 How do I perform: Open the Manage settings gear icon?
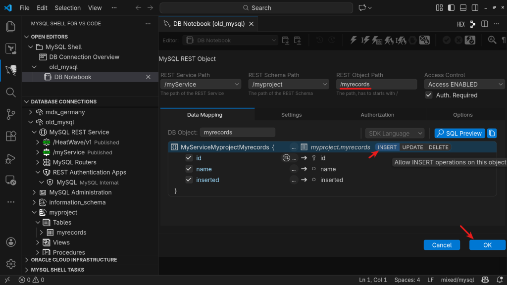[x=10, y=264]
